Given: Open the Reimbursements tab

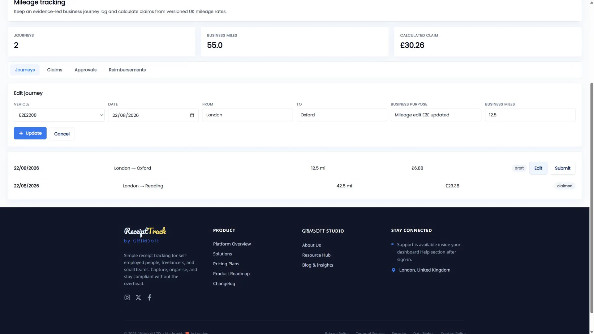Looking at the screenshot, I should click(x=127, y=70).
